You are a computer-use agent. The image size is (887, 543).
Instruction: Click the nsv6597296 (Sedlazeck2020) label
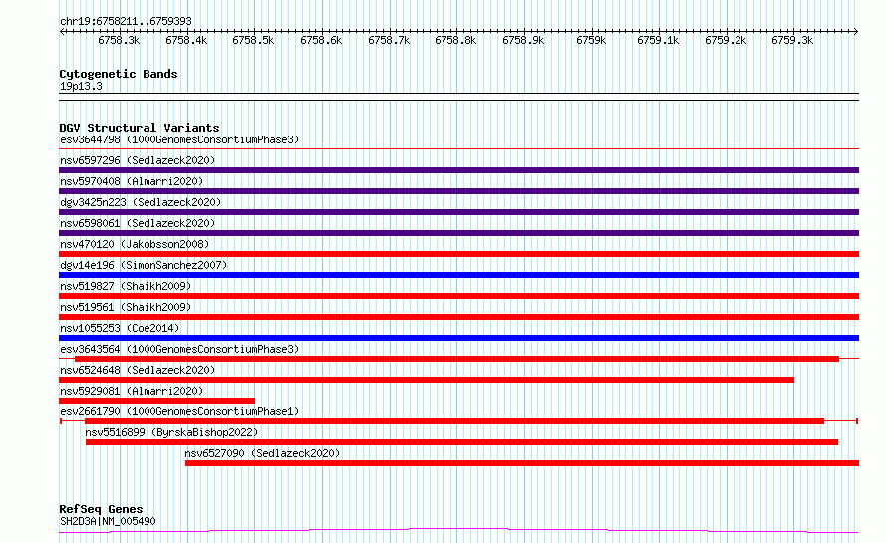pos(138,160)
